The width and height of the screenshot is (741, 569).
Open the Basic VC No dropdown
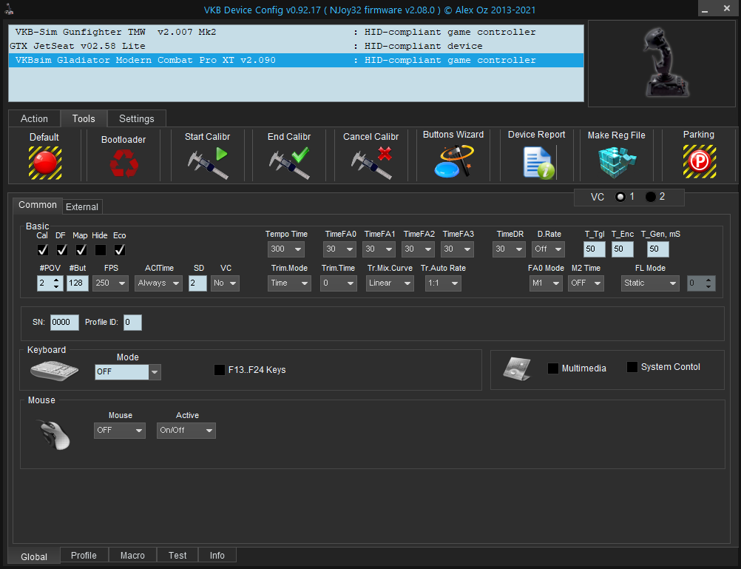[x=225, y=283]
